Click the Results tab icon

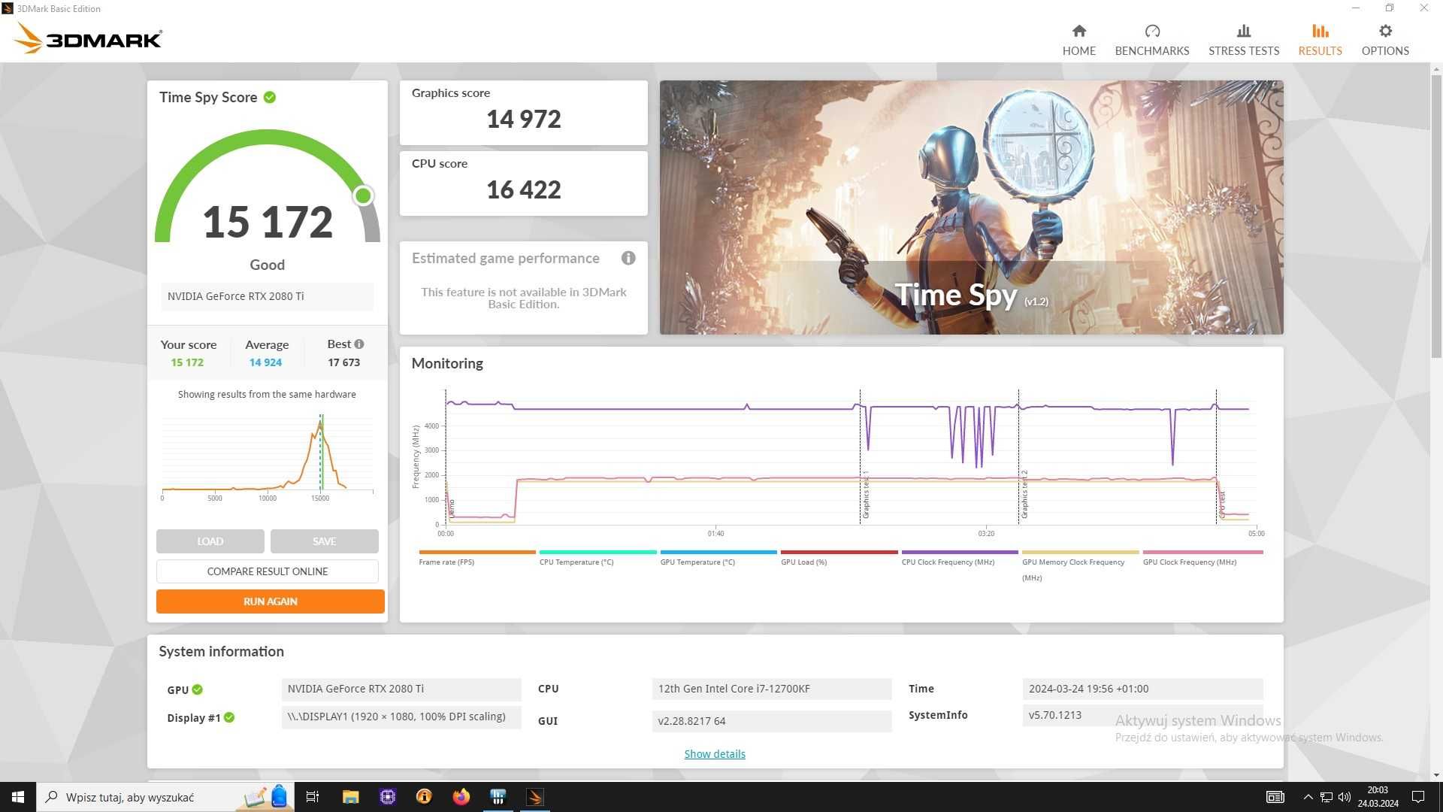1319,31
